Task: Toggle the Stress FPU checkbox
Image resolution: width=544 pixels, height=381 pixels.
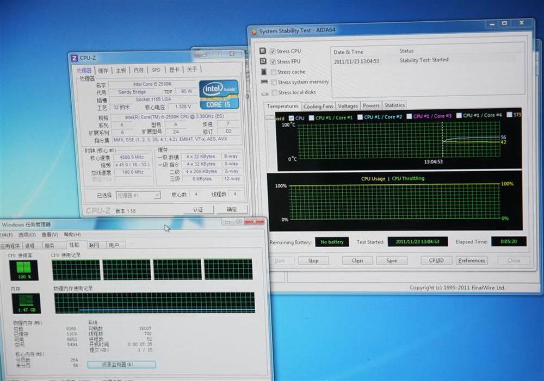Action: pos(273,62)
